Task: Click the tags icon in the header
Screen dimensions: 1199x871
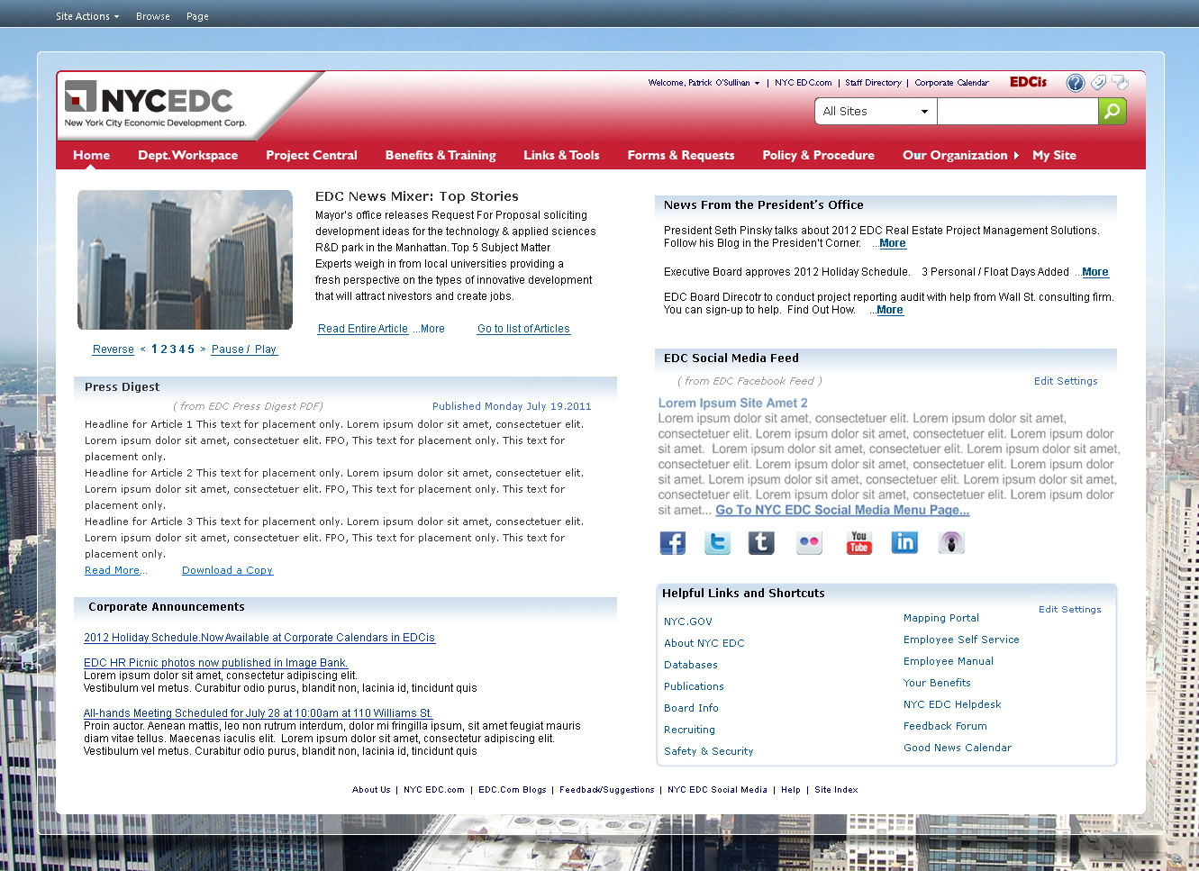Action: click(x=1098, y=83)
